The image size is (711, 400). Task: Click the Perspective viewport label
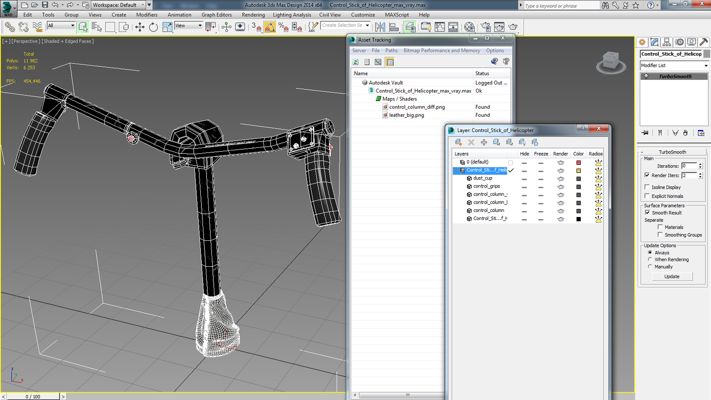[x=26, y=41]
